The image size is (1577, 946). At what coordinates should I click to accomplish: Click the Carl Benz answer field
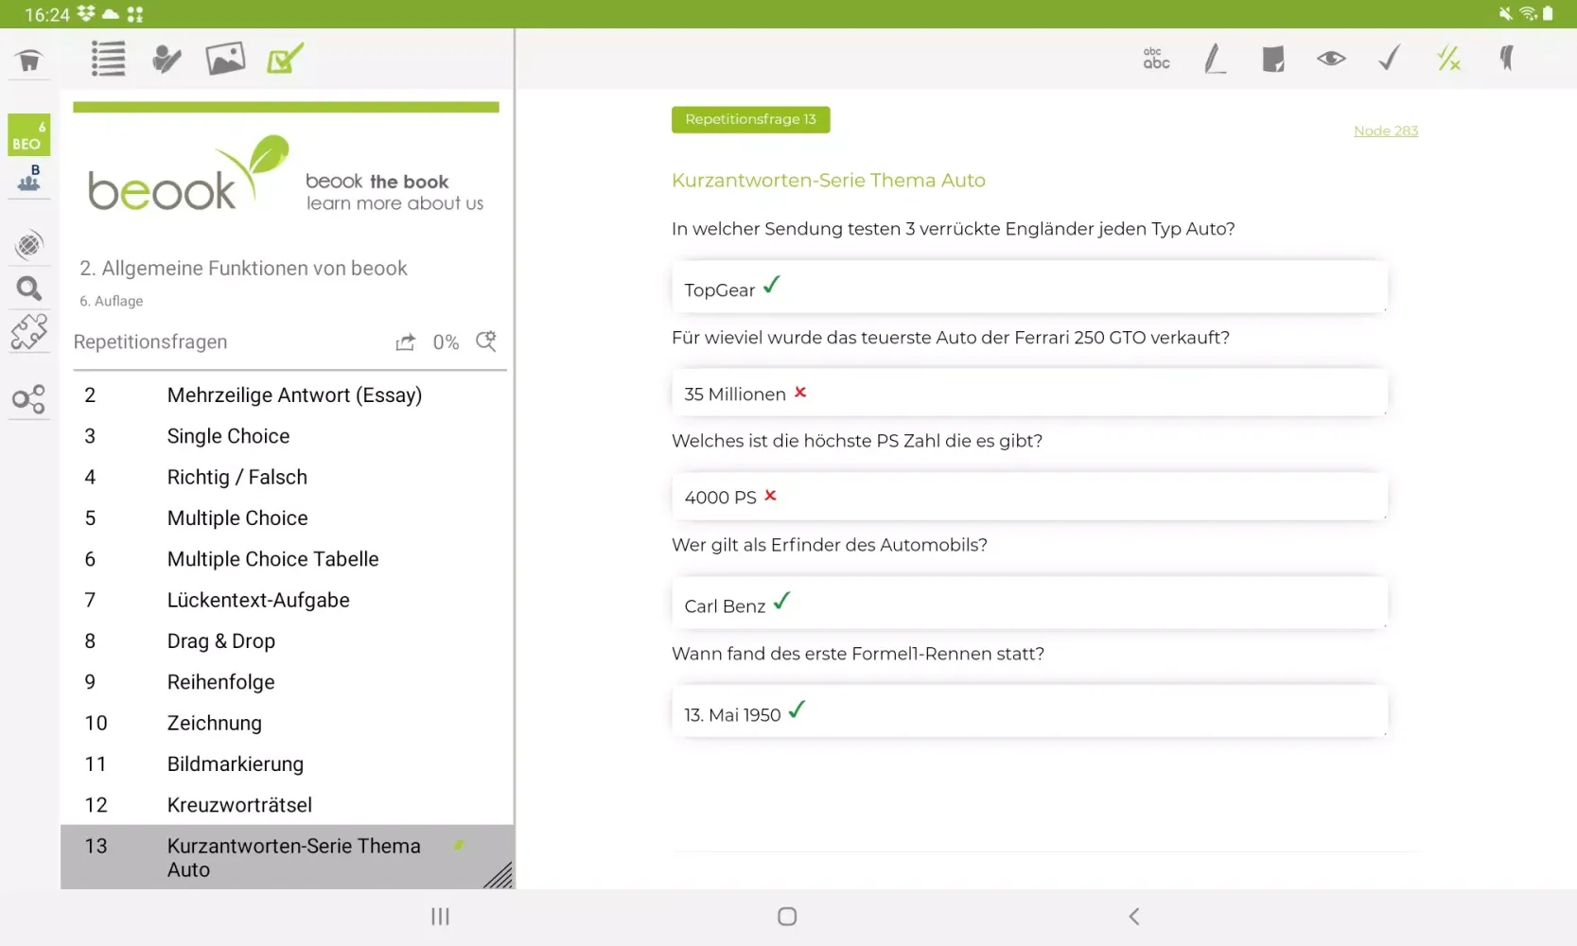1029,603
